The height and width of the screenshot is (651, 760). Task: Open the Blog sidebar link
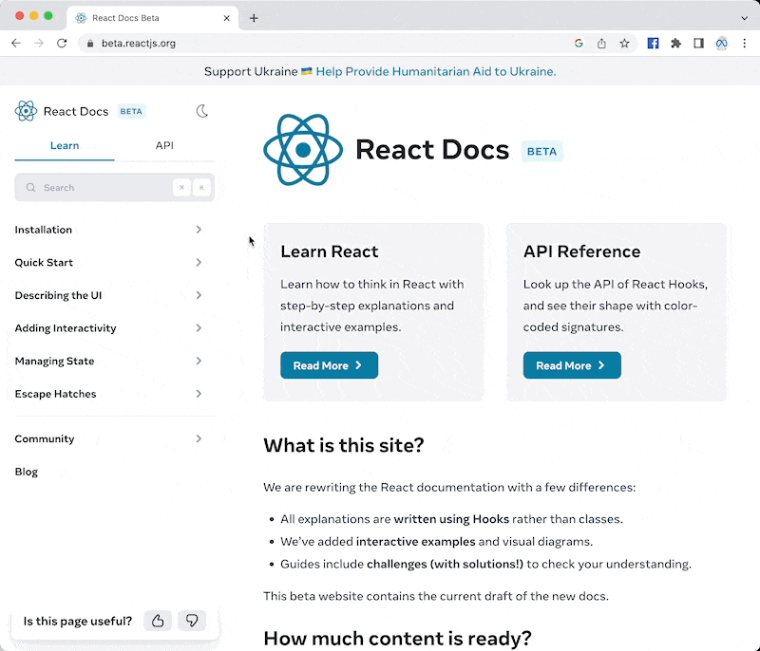27,472
